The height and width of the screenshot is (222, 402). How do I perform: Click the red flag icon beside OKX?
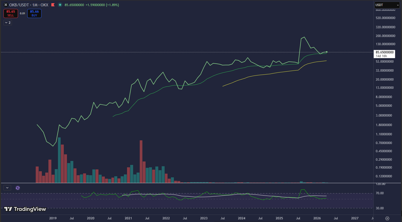tap(52, 5)
